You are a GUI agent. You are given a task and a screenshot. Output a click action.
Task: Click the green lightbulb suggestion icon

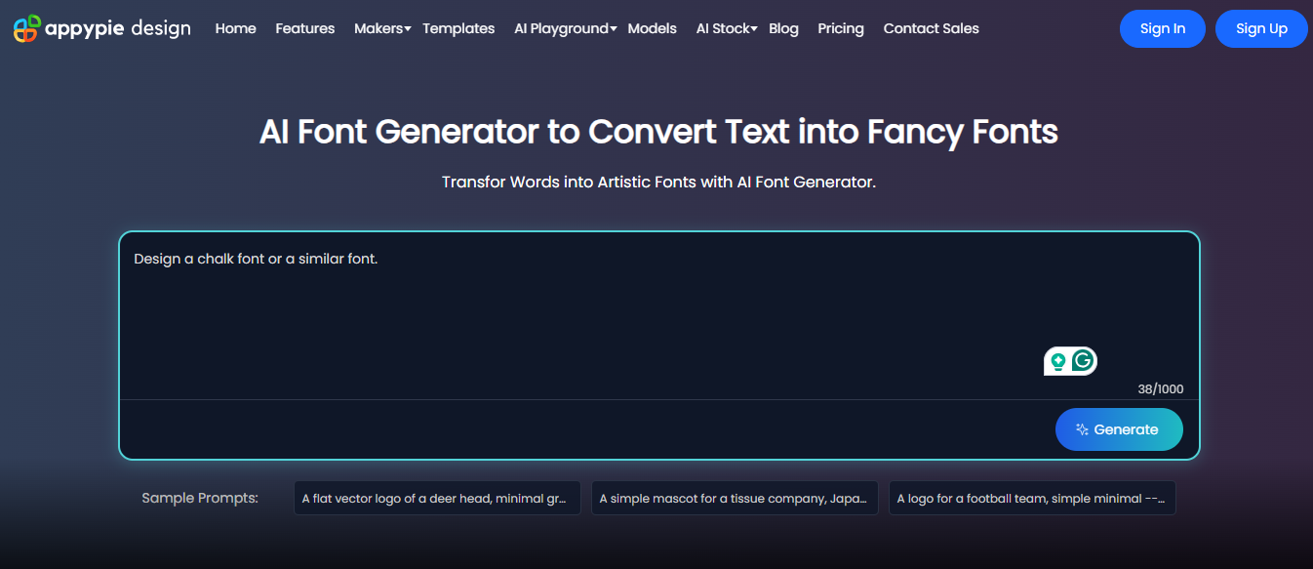coord(1058,362)
